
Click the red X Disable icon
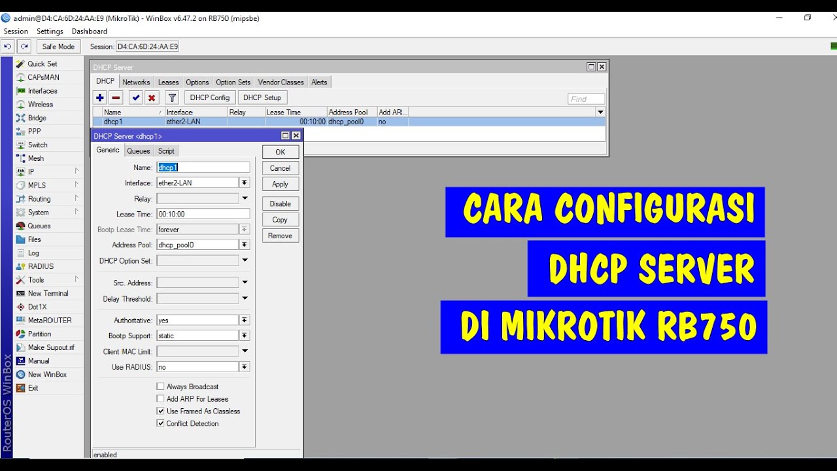point(152,97)
